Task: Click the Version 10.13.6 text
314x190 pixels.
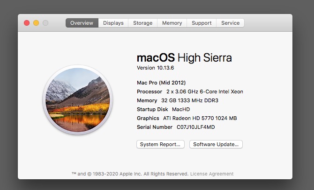Action: click(x=156, y=68)
